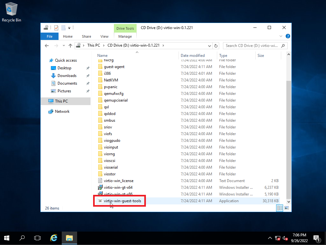Switch to the Home ribbon tab
This screenshot has height=245, width=326.
(x=68, y=36)
